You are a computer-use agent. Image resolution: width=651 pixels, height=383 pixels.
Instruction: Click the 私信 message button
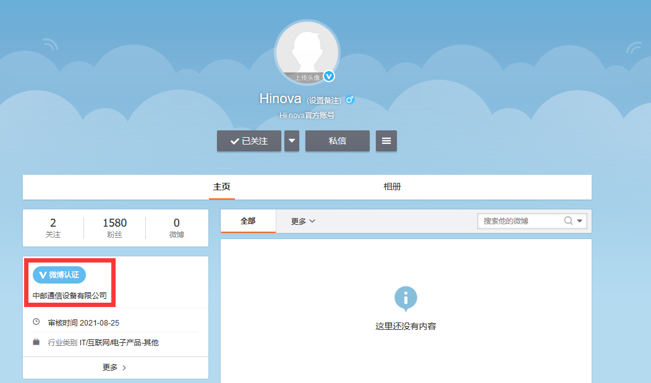point(337,141)
